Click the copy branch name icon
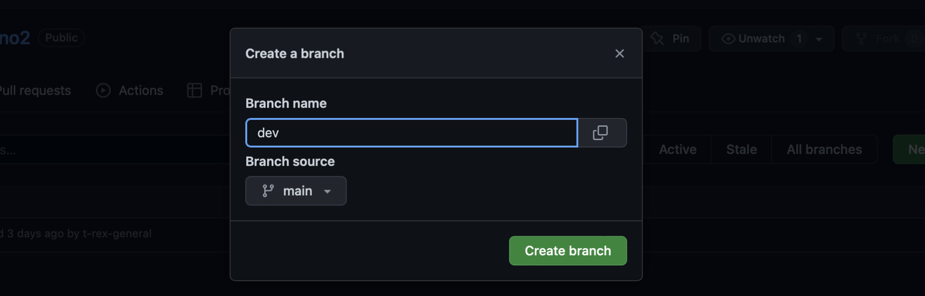 click(x=600, y=133)
